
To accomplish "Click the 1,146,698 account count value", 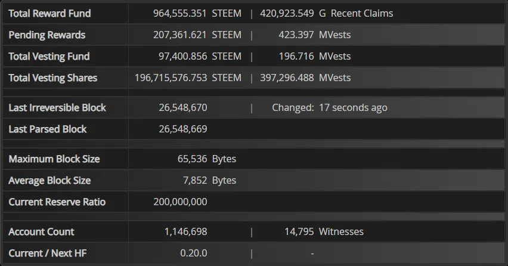I will 185,231.
